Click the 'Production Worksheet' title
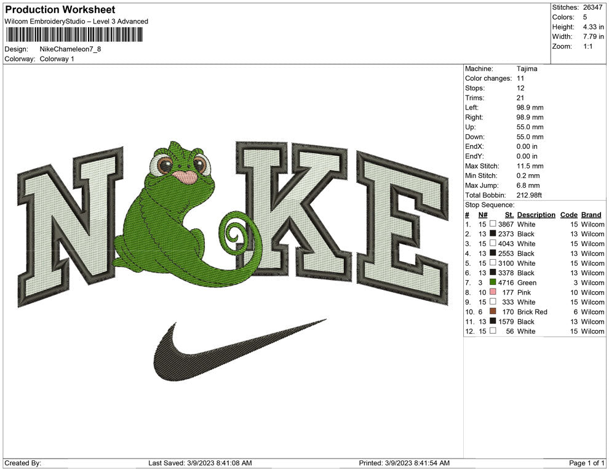609x469 pixels. [60, 9]
